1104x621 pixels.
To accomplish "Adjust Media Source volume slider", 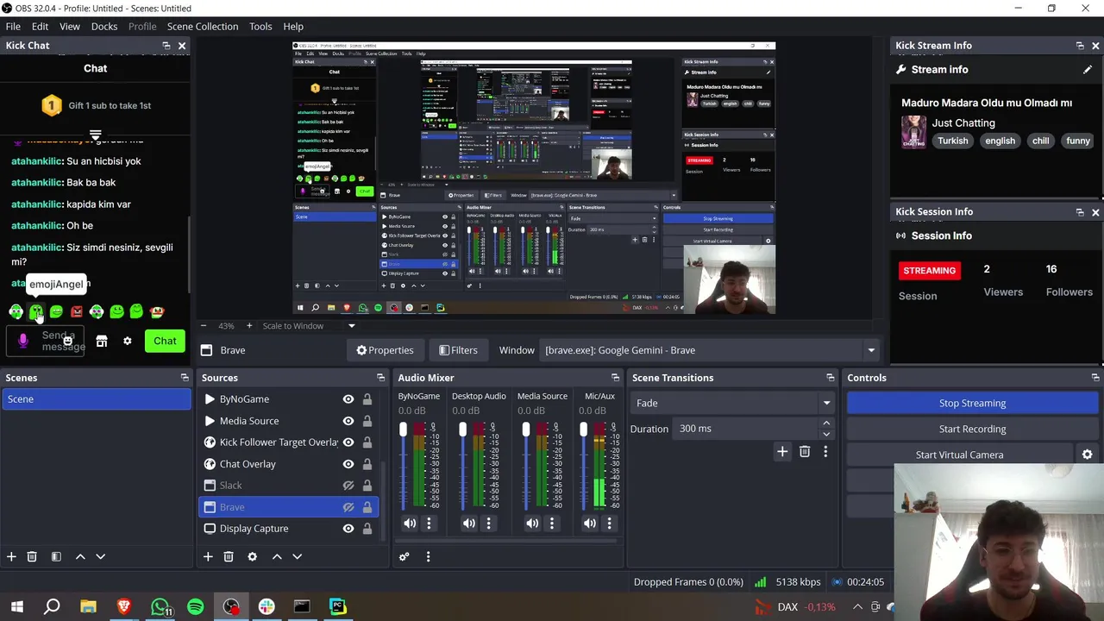I will (525, 430).
